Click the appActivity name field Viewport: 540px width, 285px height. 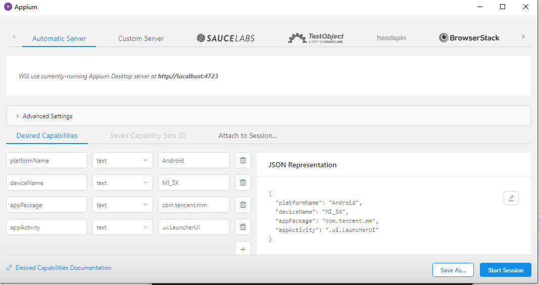(47, 227)
